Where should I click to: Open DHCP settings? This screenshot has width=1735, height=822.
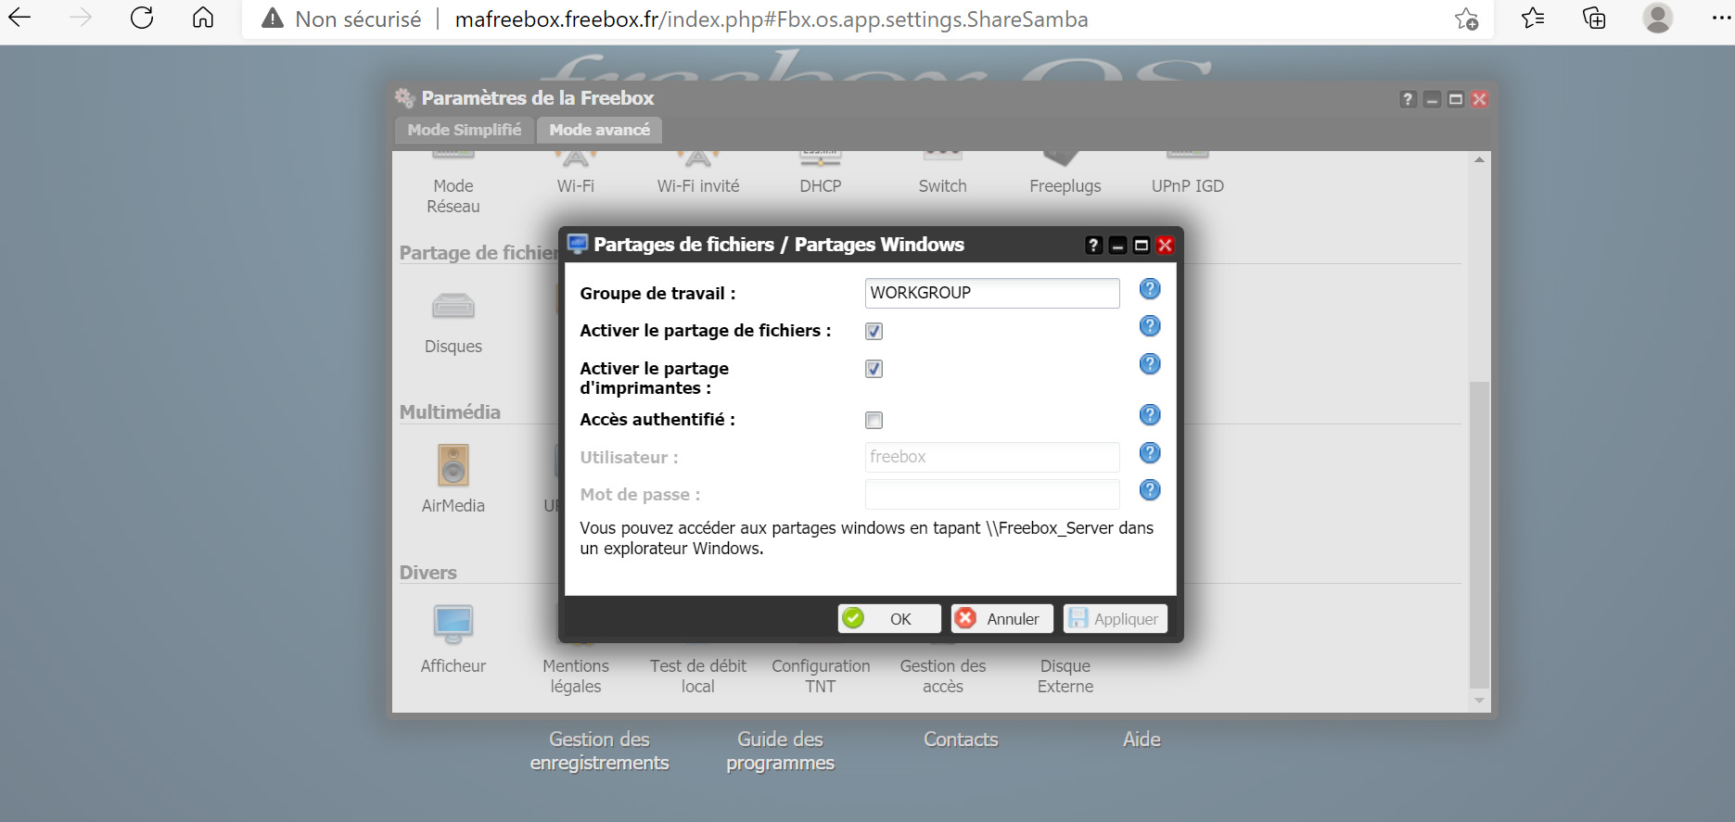(x=821, y=185)
